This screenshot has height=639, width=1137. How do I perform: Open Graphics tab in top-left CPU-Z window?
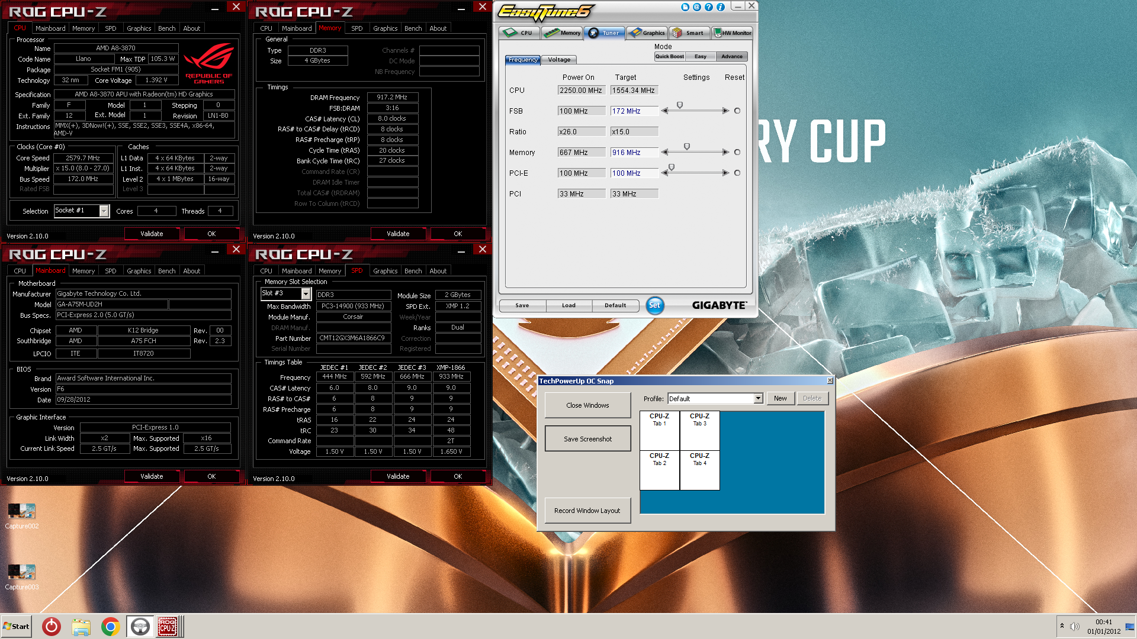(139, 28)
